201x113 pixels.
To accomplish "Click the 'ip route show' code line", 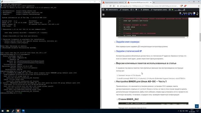I will coord(130,35).
